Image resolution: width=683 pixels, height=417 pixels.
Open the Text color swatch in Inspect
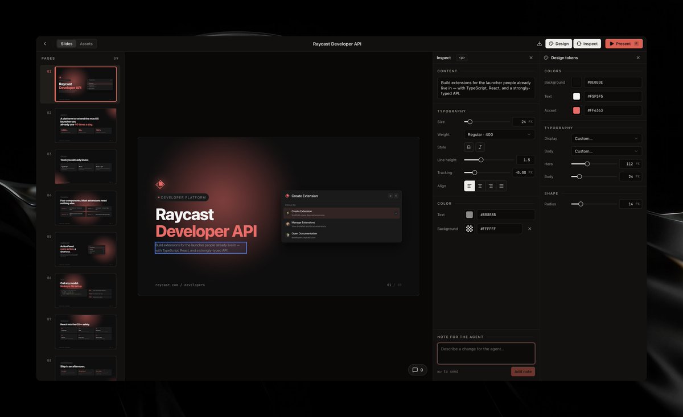[x=470, y=215]
